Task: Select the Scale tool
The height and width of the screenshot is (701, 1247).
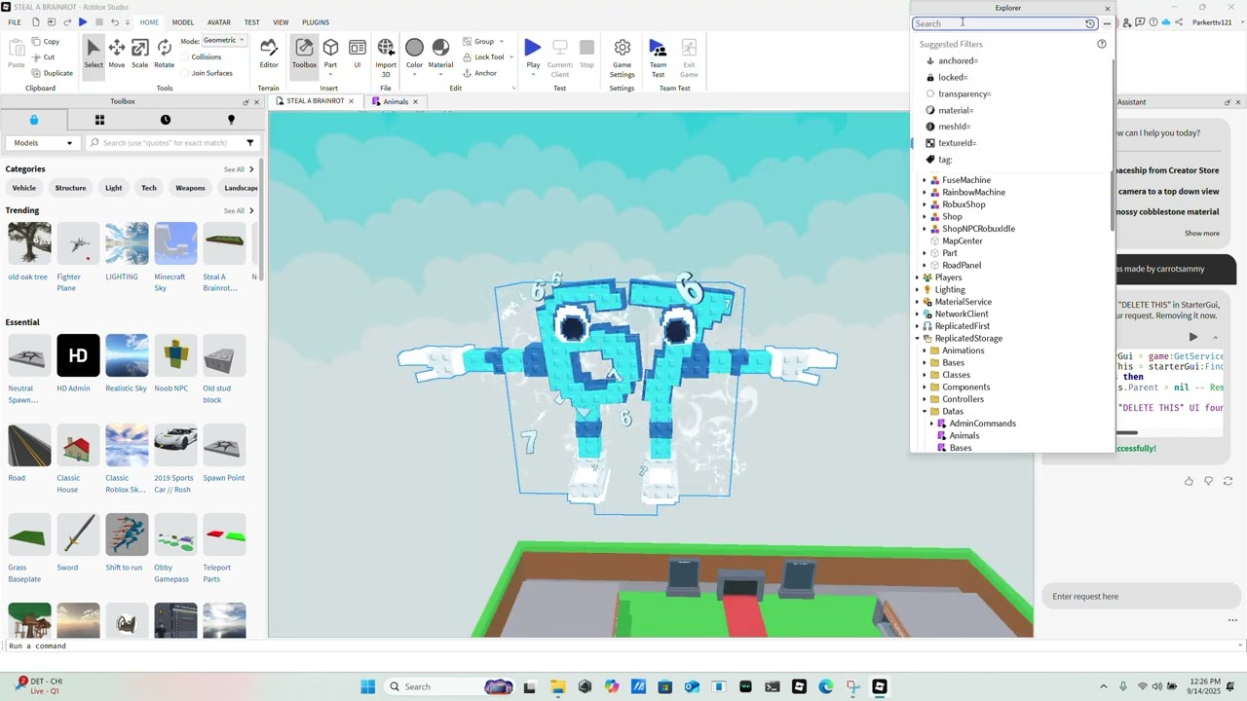Action: (x=140, y=54)
